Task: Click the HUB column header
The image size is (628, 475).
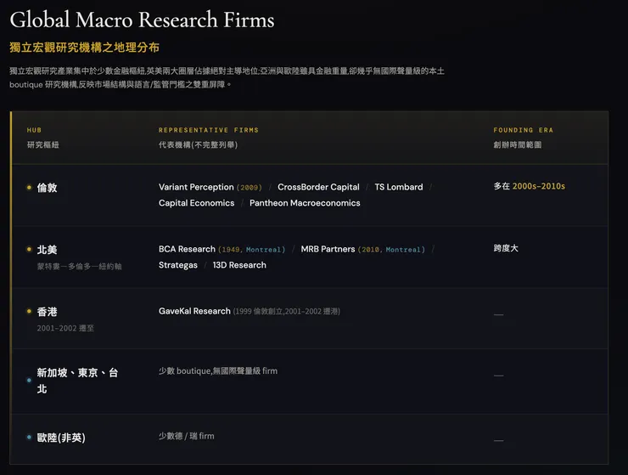Action: pyautogui.click(x=34, y=130)
